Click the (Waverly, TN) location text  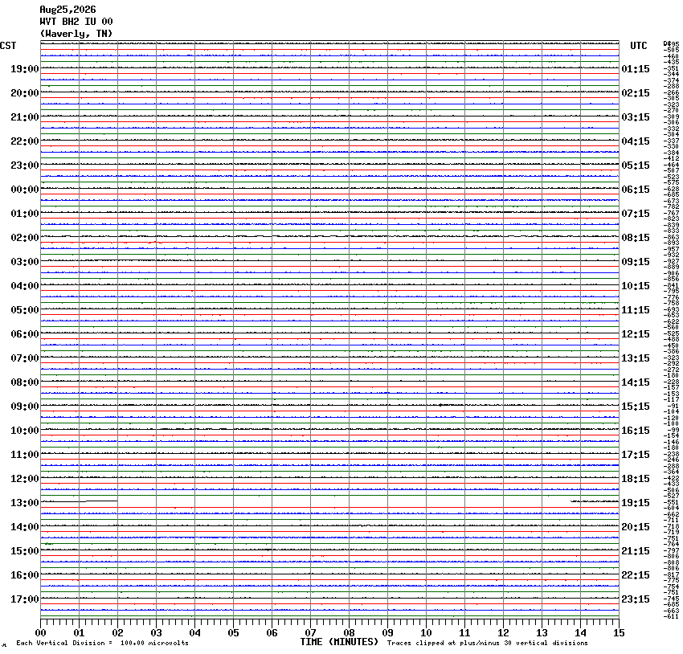pyautogui.click(x=76, y=34)
